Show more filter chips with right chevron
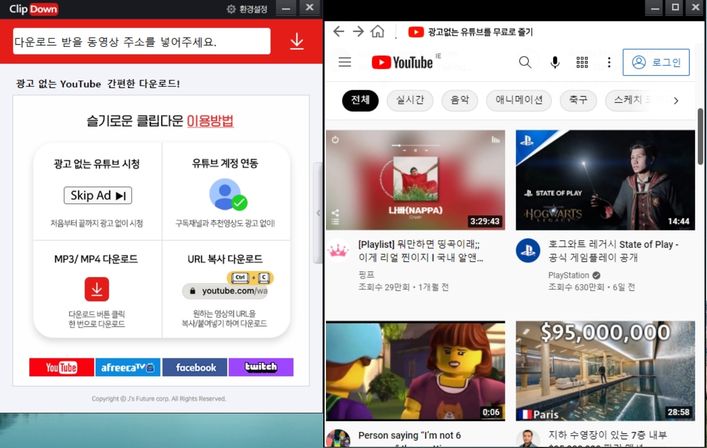 pos(676,100)
